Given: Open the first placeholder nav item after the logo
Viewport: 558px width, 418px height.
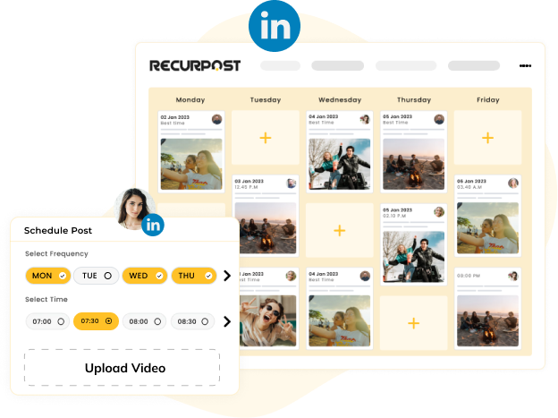Looking at the screenshot, I should pyautogui.click(x=281, y=65).
